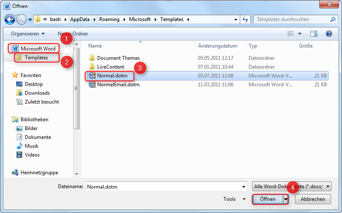Viewport: 342px width, 213px height.
Task: Open the Öffnen button split dropdown arrow
Action: pyautogui.click(x=286, y=199)
